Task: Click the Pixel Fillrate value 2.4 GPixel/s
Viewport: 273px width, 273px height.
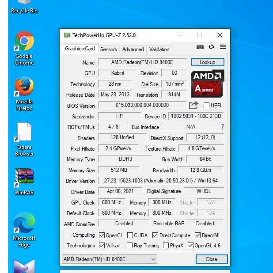Action: click(x=118, y=148)
